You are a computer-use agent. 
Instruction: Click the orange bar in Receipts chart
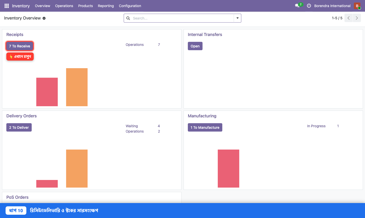77,87
